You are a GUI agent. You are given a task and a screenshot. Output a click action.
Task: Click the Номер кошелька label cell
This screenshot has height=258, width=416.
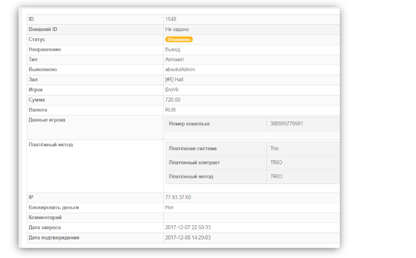point(190,124)
